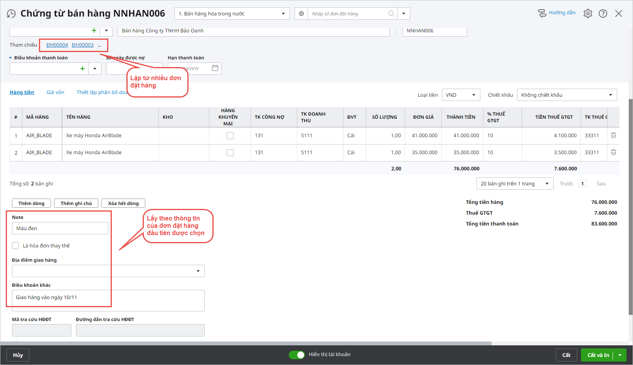633x365 pixels.
Task: Click the Thêm dòng button
Action: coord(32,203)
